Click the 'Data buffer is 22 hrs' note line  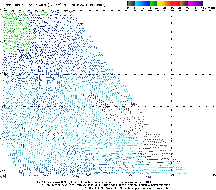click(x=106, y=185)
